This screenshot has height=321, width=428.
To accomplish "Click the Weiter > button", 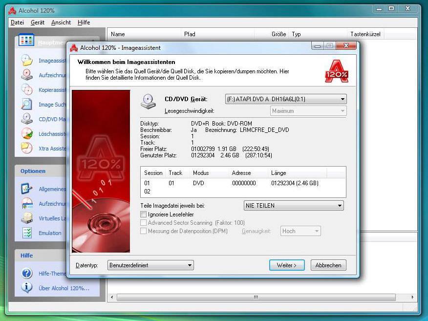I will pyautogui.click(x=287, y=265).
